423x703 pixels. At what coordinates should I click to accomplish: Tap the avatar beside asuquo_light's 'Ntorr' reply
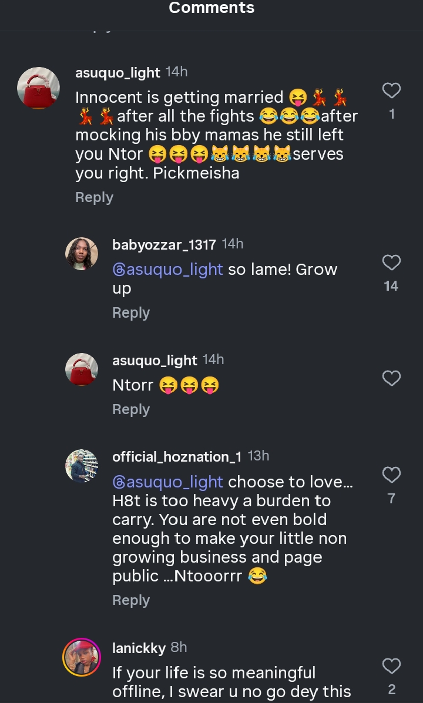tap(82, 369)
